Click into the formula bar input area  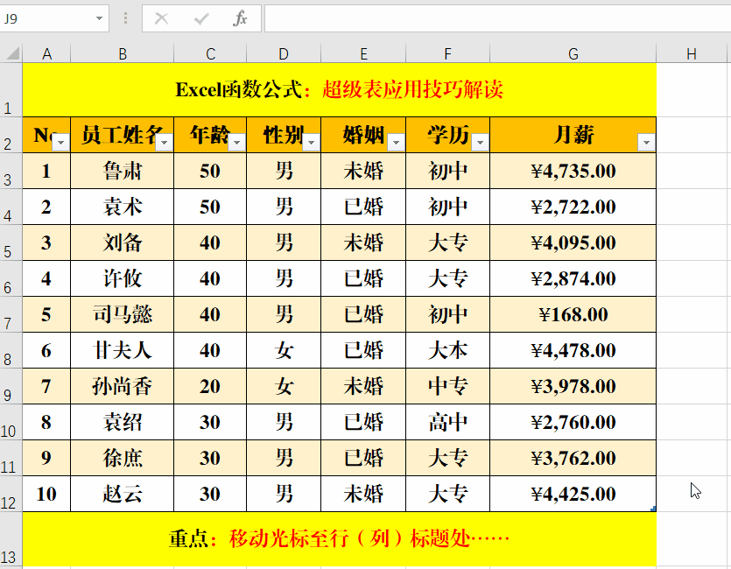click(497, 18)
